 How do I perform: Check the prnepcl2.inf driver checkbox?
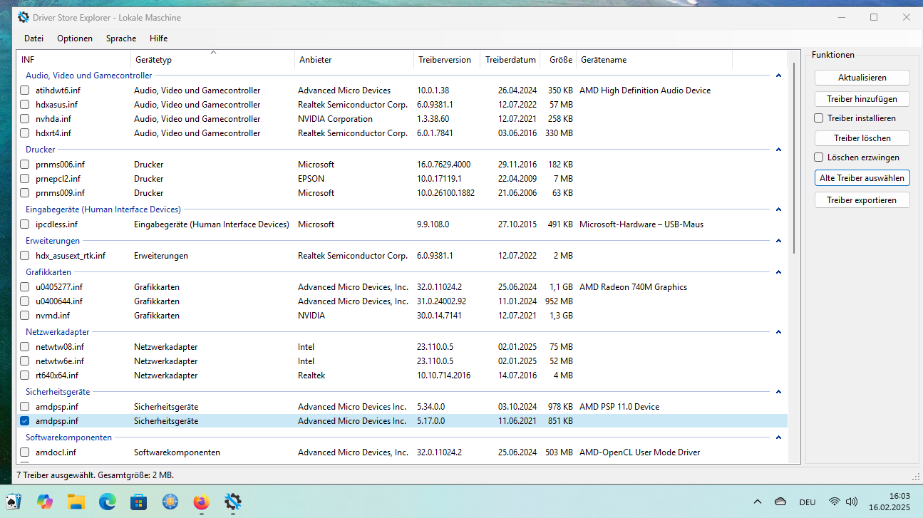pos(25,179)
